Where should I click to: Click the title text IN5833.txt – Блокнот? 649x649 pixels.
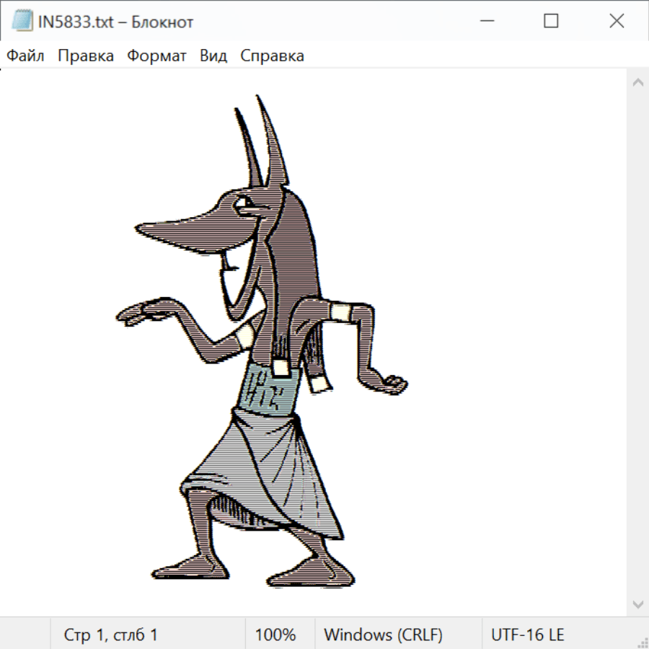[115, 22]
